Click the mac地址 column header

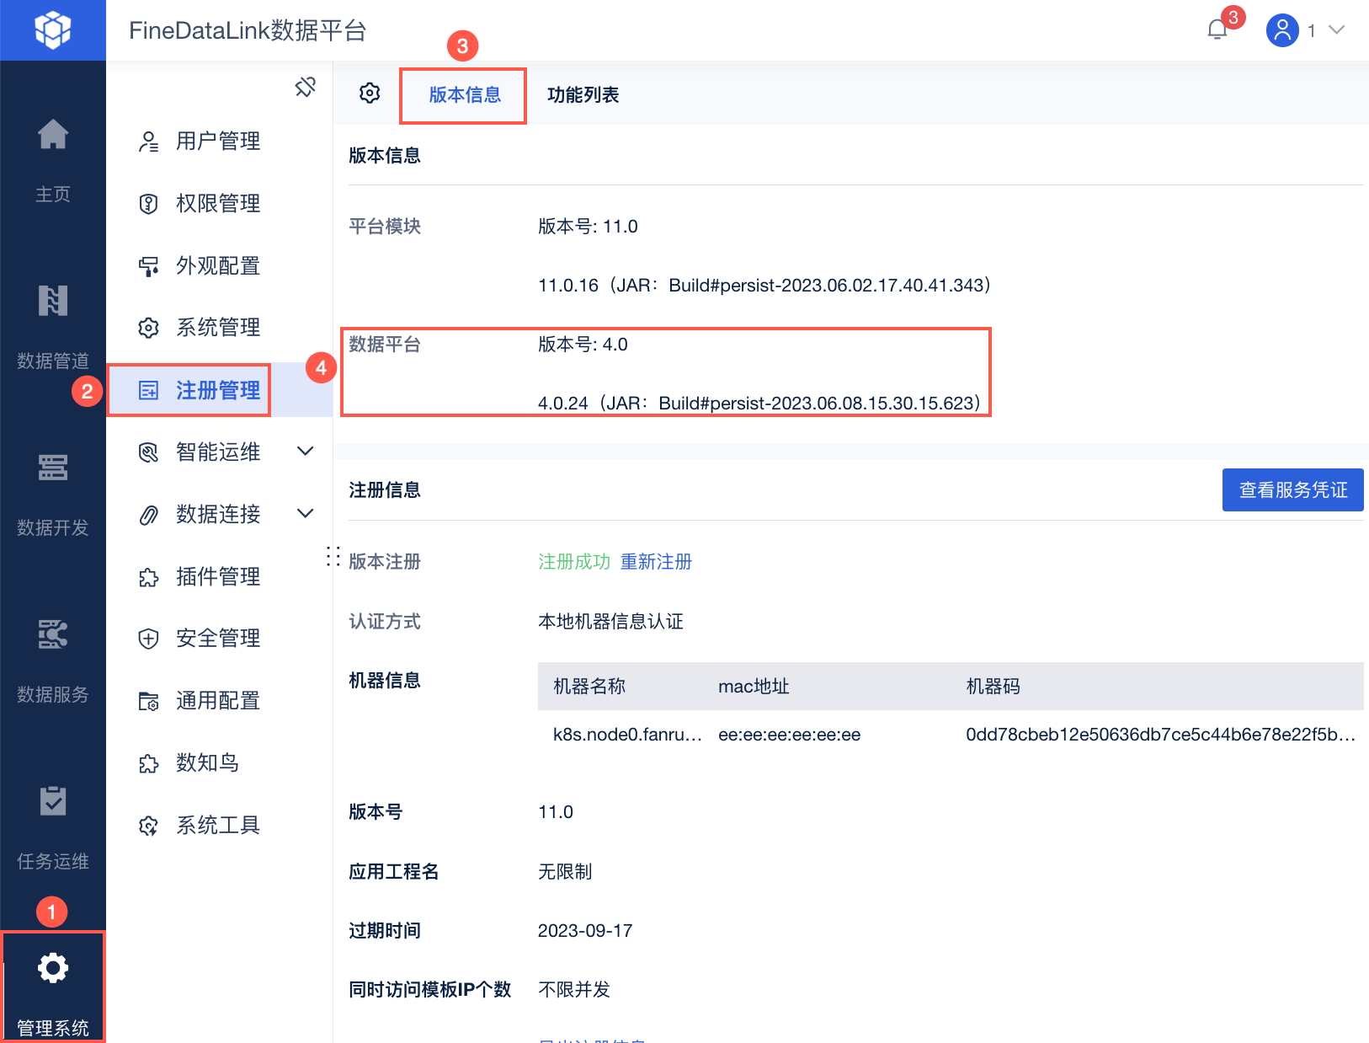tap(754, 687)
